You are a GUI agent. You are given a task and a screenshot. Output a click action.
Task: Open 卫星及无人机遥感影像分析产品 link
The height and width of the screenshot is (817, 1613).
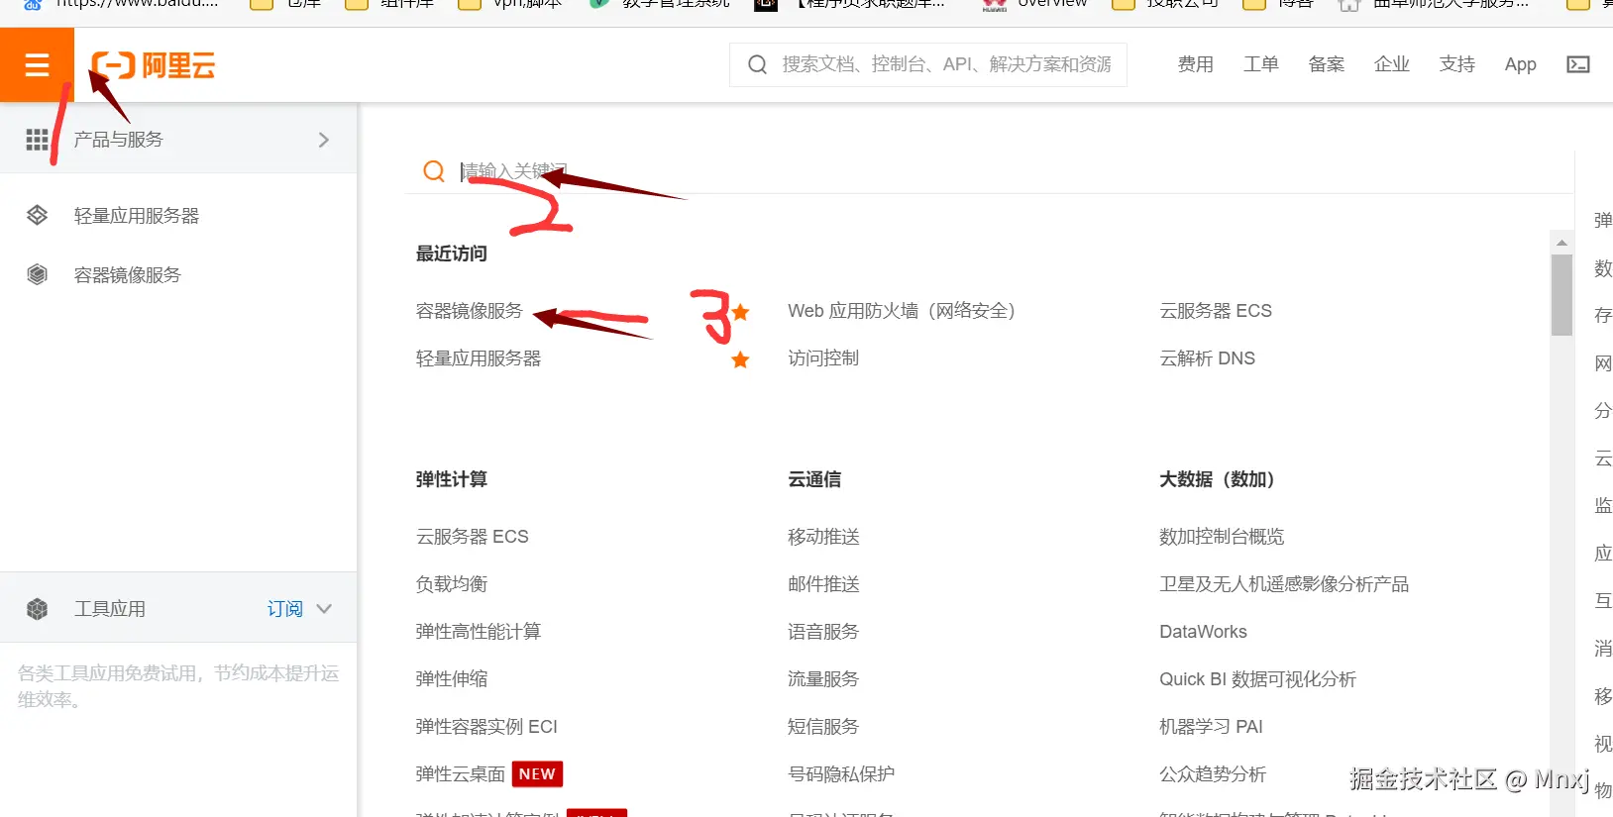pyautogui.click(x=1284, y=584)
